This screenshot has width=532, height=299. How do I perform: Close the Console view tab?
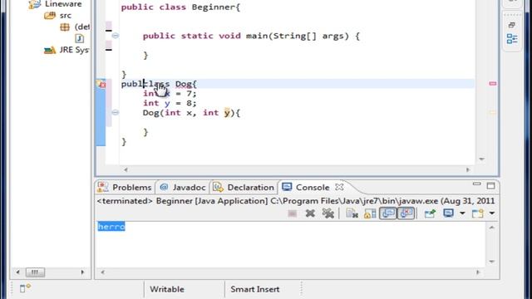pos(339,187)
